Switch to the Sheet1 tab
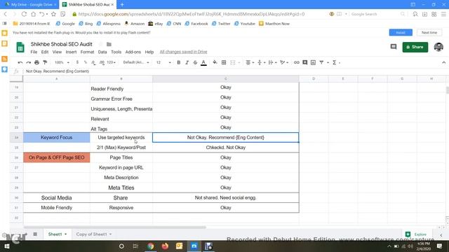Viewport: 449px width, 252px height. click(x=57, y=234)
